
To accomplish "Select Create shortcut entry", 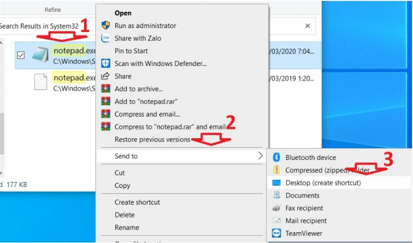I will point(137,202).
